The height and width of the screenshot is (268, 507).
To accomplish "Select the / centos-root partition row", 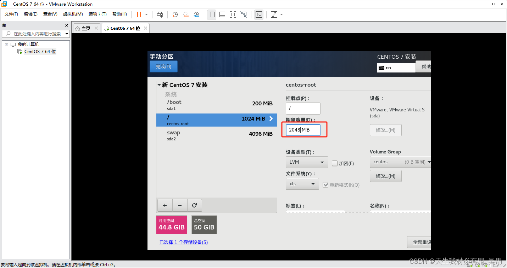I will click(216, 120).
